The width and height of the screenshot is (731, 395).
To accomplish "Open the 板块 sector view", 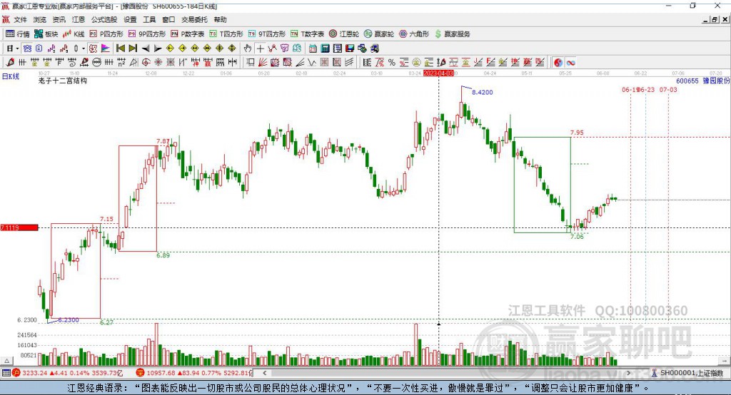I will (x=46, y=34).
